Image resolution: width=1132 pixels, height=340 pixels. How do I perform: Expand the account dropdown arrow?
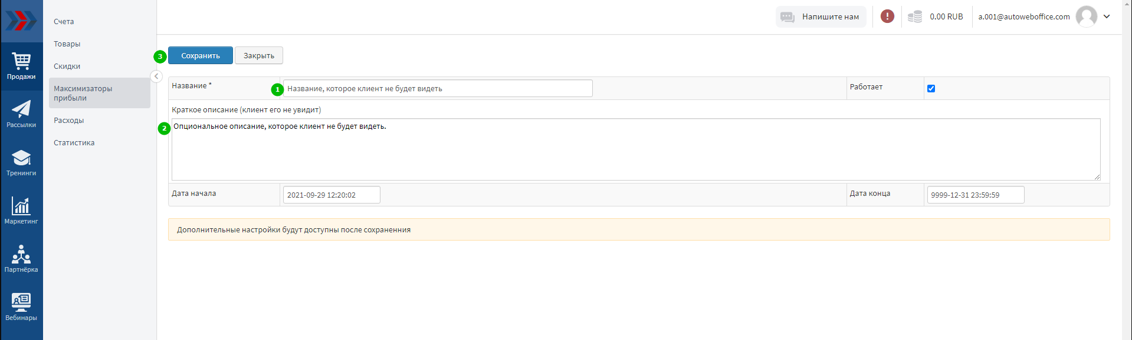pyautogui.click(x=1107, y=16)
